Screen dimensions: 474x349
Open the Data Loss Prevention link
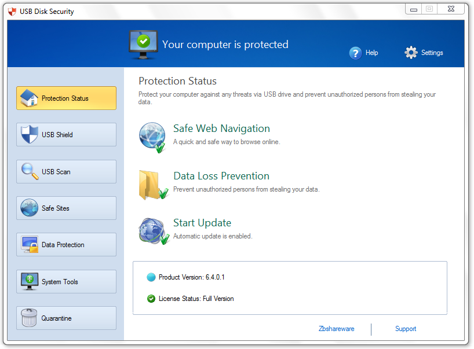coord(221,176)
